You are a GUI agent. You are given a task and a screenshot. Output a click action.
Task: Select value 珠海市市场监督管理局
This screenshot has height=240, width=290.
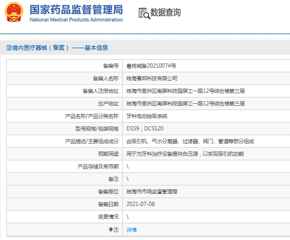point(152,192)
